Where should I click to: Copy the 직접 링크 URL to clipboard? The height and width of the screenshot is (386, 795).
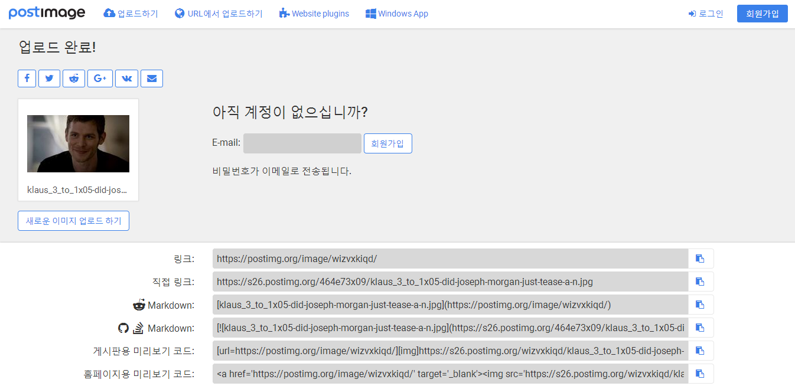pyautogui.click(x=701, y=282)
